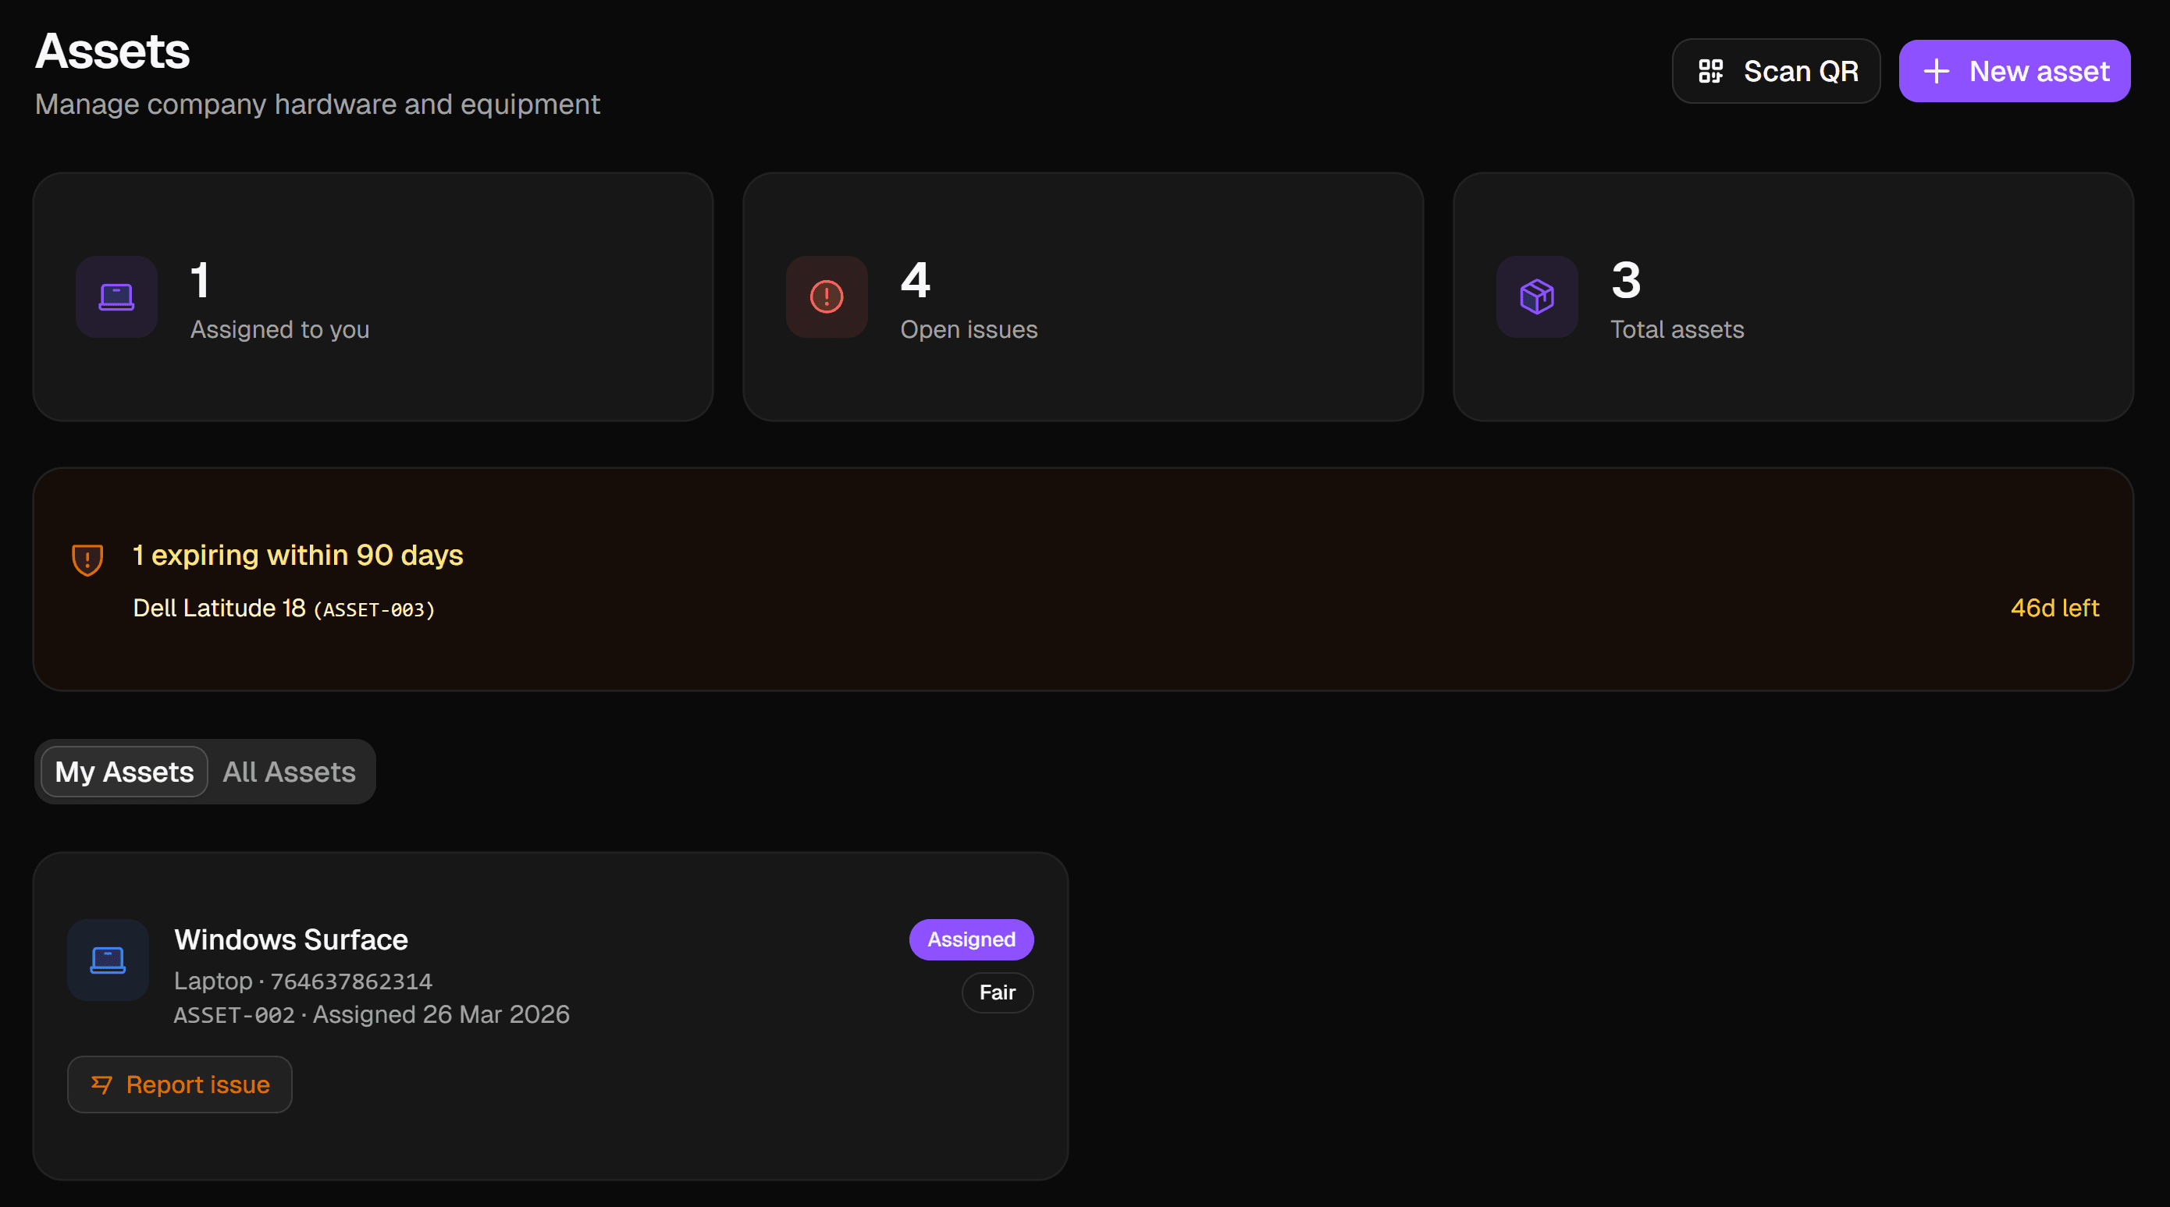Click the Open issues count card

click(1083, 296)
